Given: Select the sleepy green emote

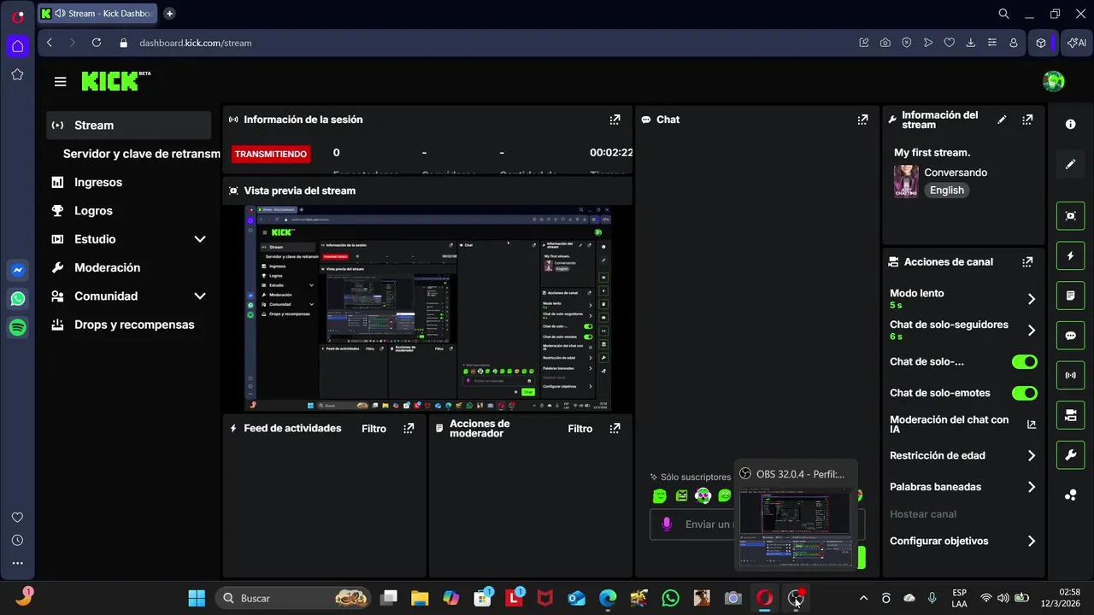Looking at the screenshot, I should (660, 495).
